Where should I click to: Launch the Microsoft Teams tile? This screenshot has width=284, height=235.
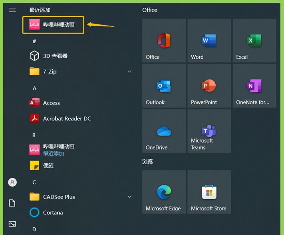coord(209,131)
